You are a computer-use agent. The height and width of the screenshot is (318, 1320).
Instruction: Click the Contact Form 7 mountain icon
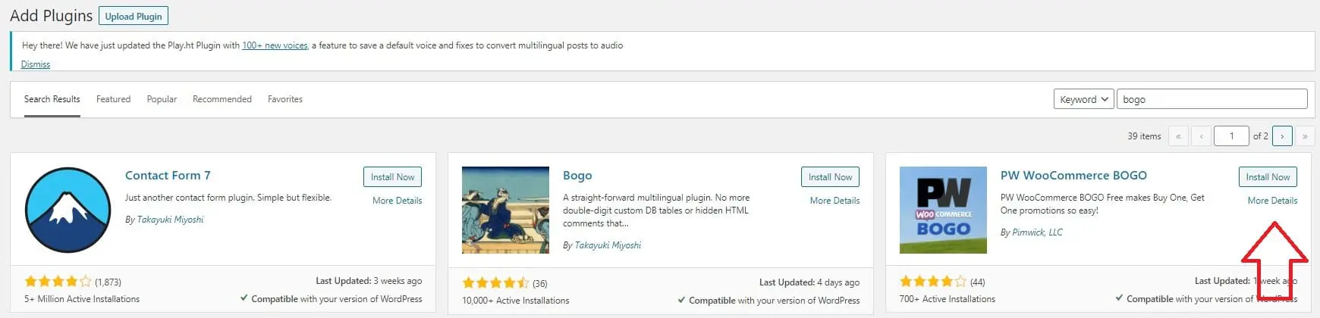(68, 210)
